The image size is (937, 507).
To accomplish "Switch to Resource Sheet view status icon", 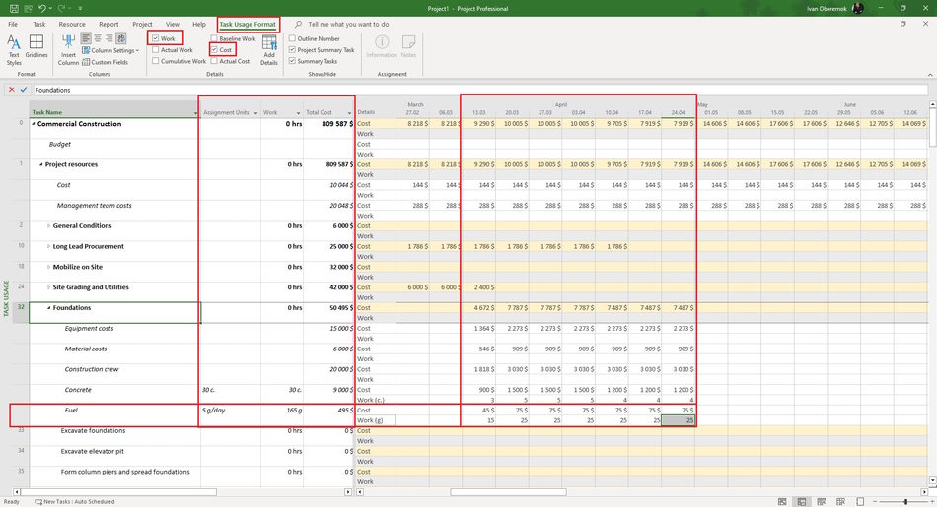I will [840, 502].
